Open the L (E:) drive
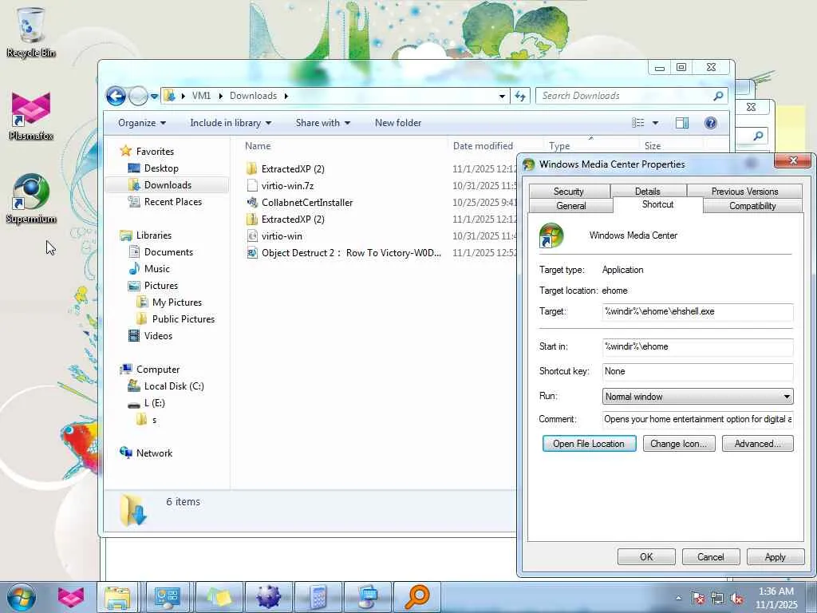The height and width of the screenshot is (613, 817). point(154,403)
